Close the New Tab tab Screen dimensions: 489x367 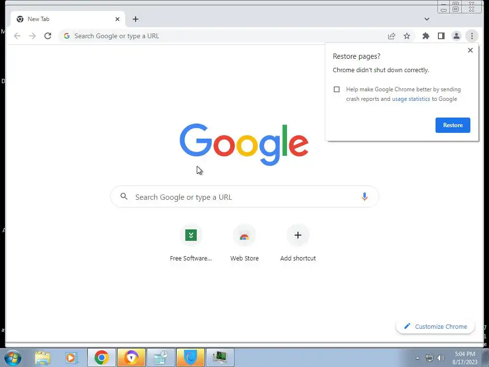(x=117, y=19)
